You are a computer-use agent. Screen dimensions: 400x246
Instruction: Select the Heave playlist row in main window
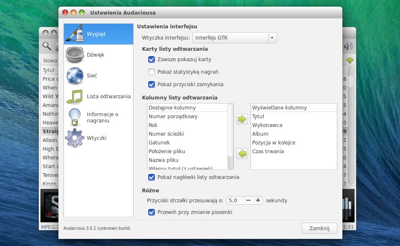50,123
